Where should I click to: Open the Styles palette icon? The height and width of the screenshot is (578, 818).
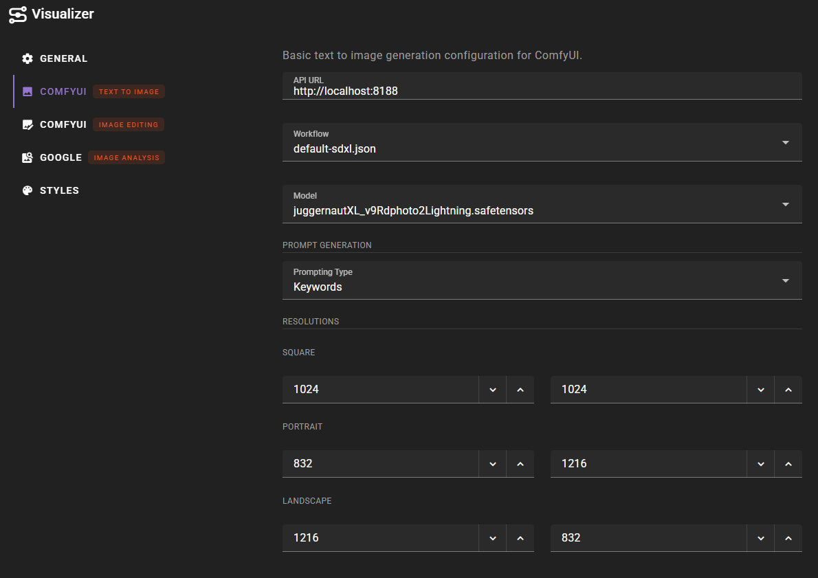pos(27,190)
